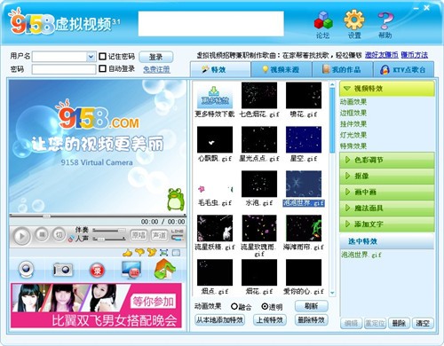
Task: Click the playback progress bar
Action: tap(98, 216)
